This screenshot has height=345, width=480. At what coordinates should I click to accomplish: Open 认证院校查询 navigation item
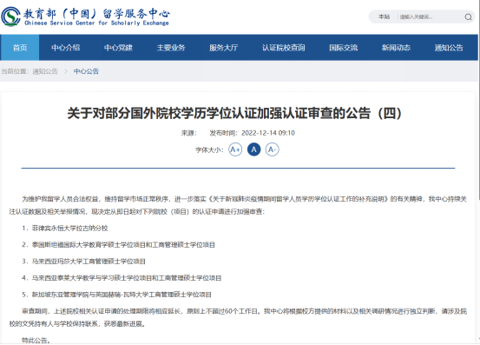[x=284, y=48]
